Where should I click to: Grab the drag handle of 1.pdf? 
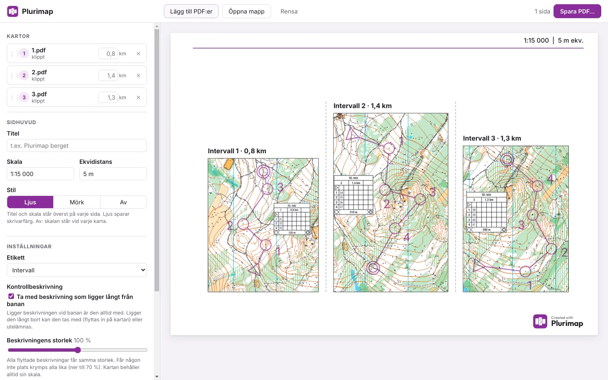point(14,54)
